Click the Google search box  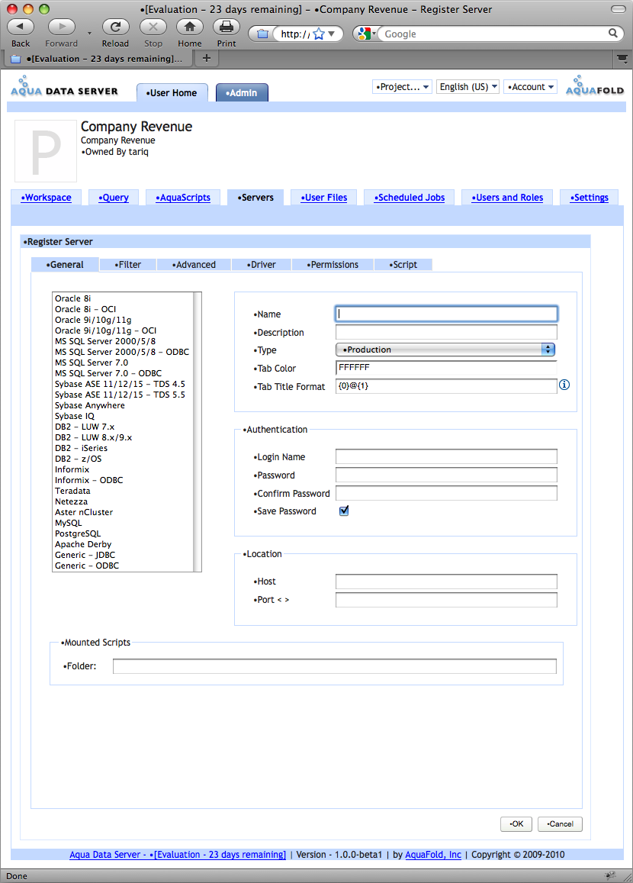(493, 34)
